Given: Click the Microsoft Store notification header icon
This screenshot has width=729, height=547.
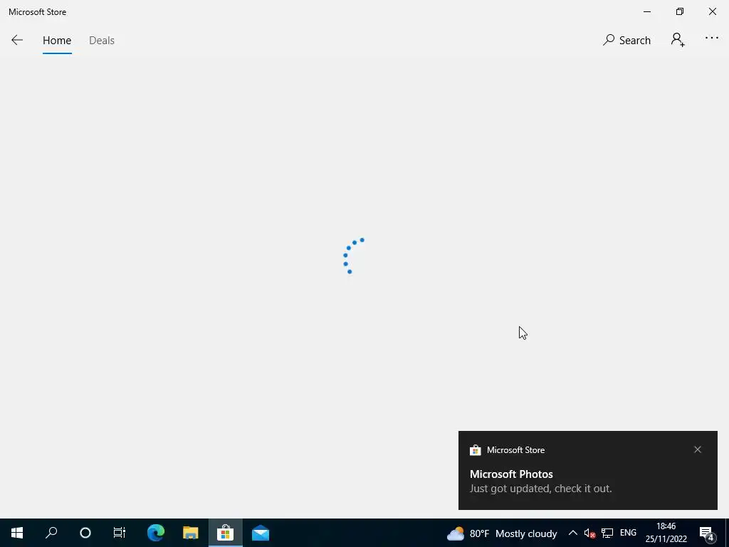Looking at the screenshot, I should 475,450.
